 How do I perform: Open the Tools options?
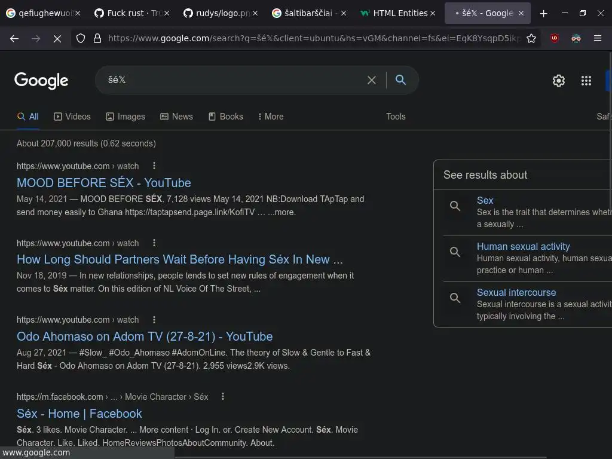(x=396, y=117)
